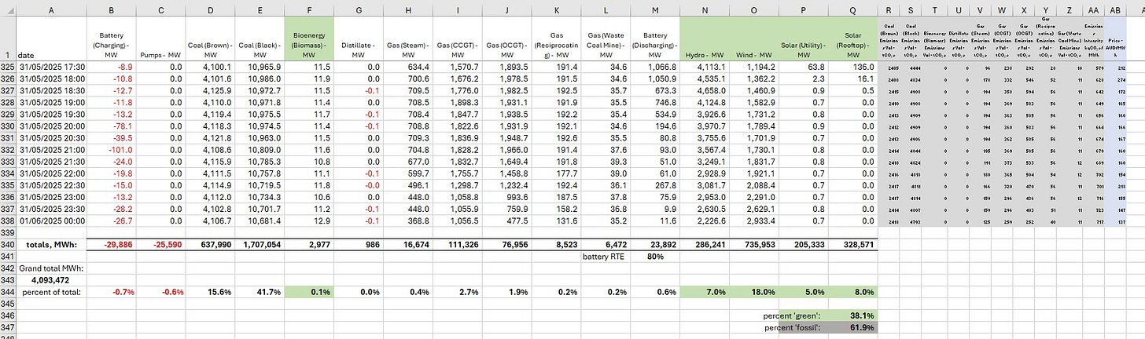Select column header A
Image resolution: width=1145 pixels, height=339 pixels.
[x=51, y=9]
